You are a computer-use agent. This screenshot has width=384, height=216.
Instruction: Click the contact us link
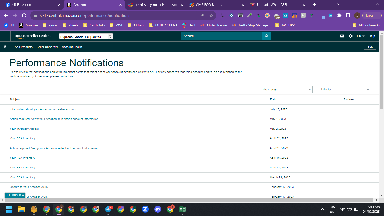click(66, 76)
